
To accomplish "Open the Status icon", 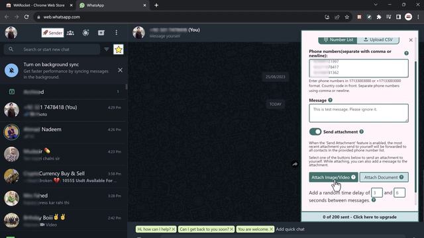I will pos(85,32).
